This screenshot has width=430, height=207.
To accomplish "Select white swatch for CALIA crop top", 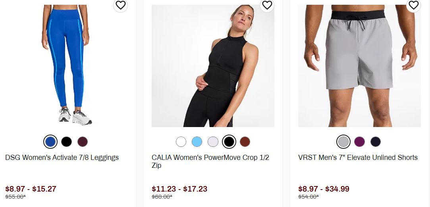I will (181, 142).
